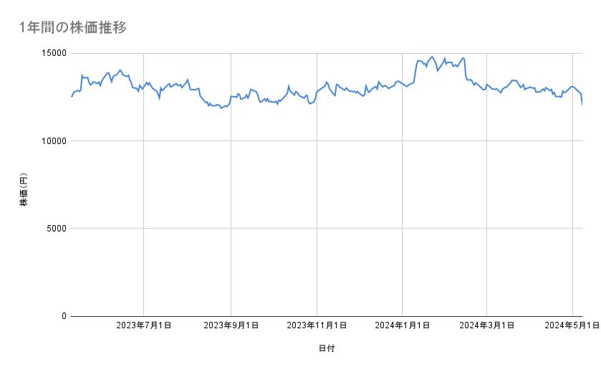
Task: Click the chart title "1年間の株価推移"
Action: [x=73, y=28]
